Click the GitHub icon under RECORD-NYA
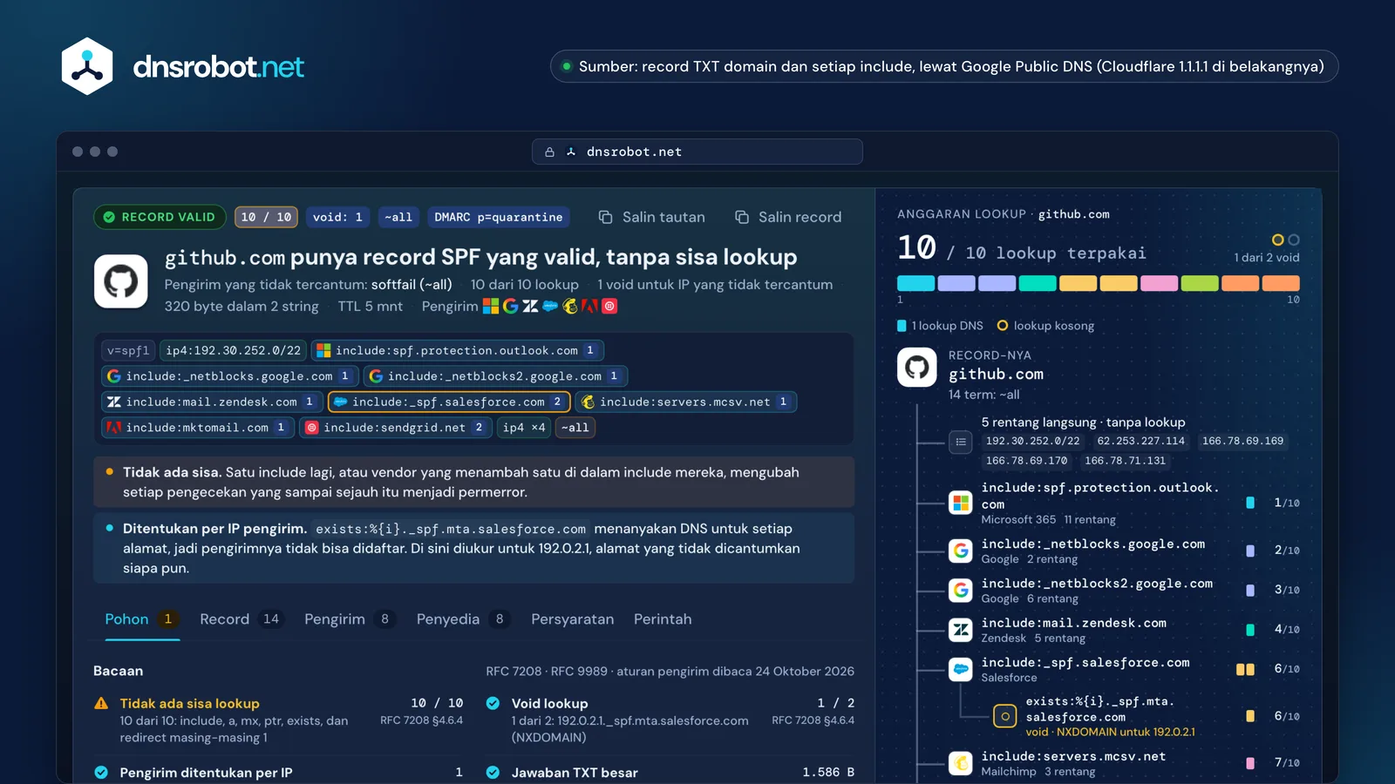The image size is (1395, 784). tap(916, 368)
